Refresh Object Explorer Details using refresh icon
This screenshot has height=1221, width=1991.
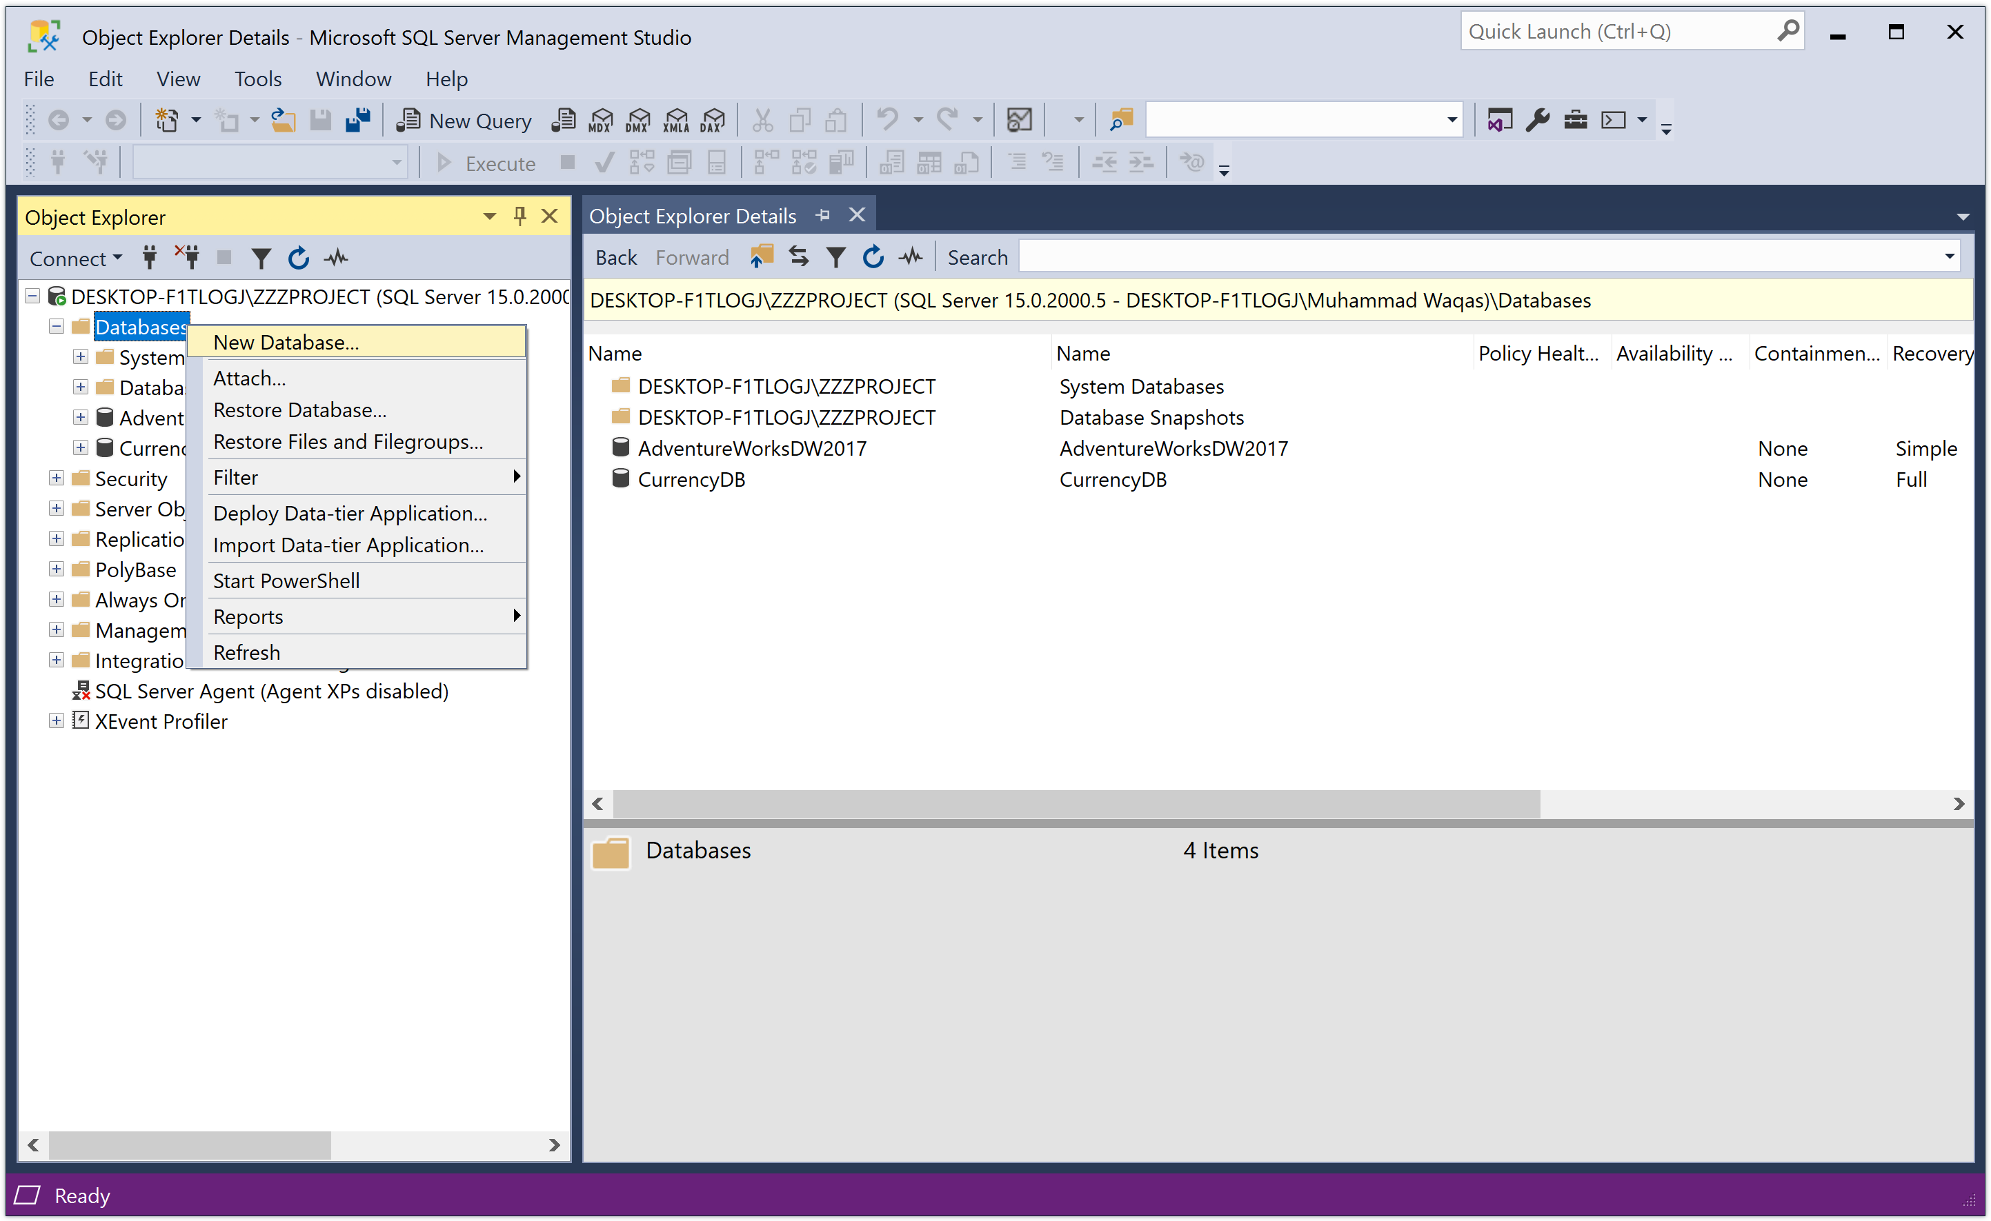tap(873, 258)
